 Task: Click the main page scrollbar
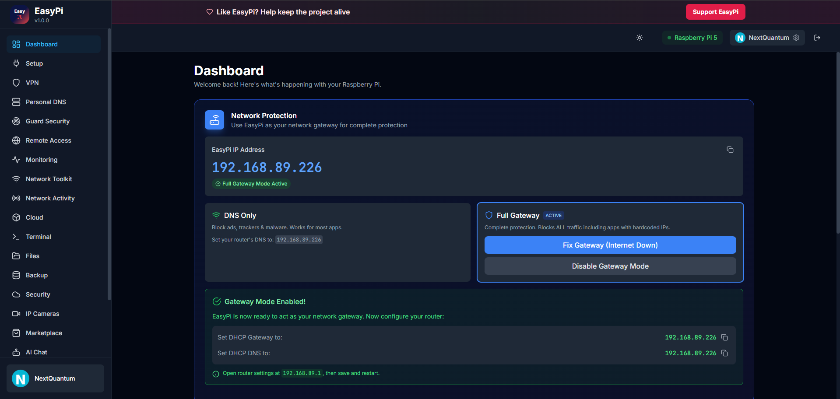(x=838, y=142)
